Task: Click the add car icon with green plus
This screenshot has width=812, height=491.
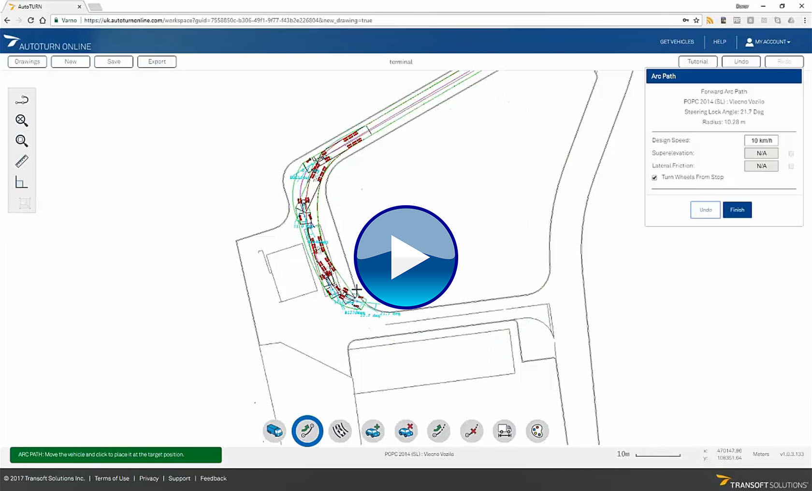Action: 373,431
